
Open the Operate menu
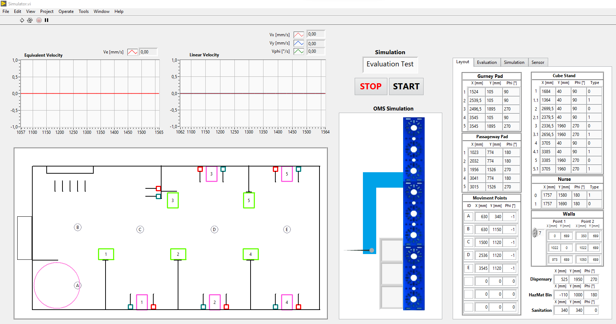66,11
